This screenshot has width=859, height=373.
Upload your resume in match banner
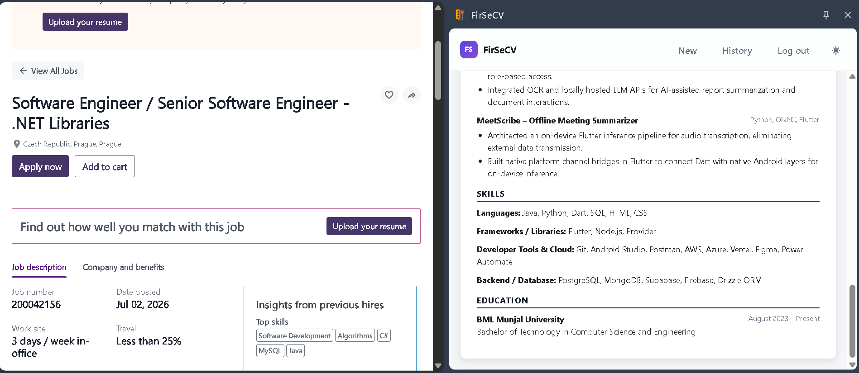[x=369, y=226]
